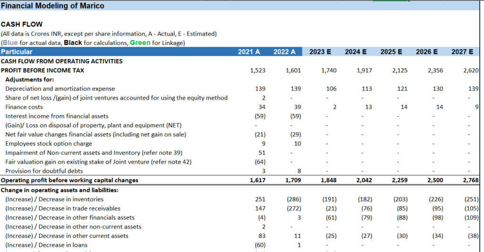Select Profit Before Income Tax value 1,523
Image resolution: width=484 pixels, height=252 pixels.
click(258, 70)
